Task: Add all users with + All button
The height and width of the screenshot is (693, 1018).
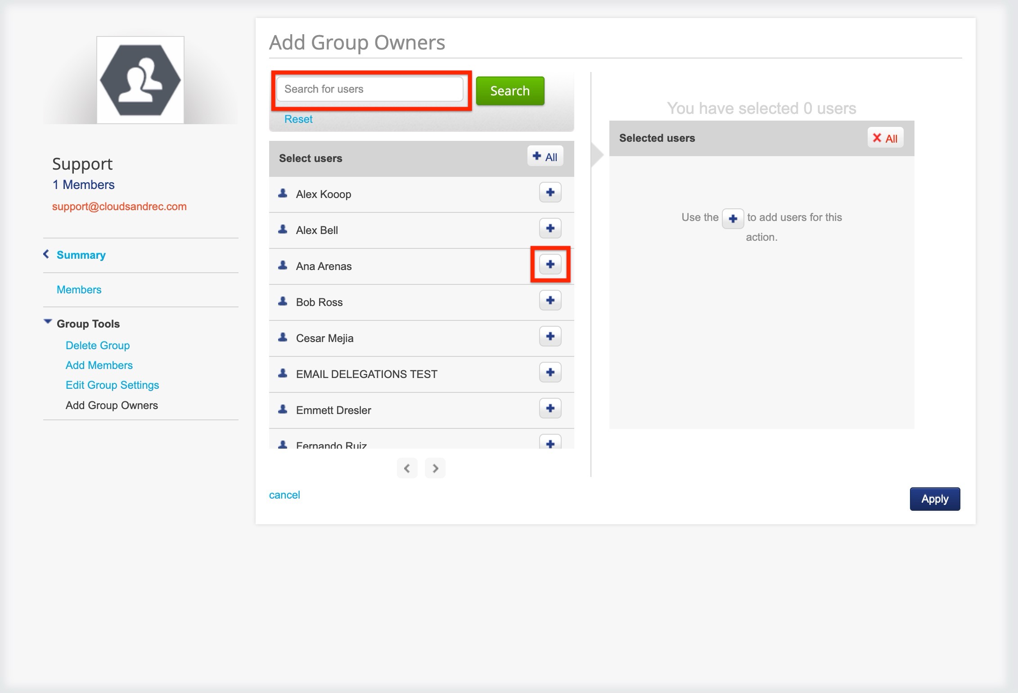Action: [x=545, y=157]
